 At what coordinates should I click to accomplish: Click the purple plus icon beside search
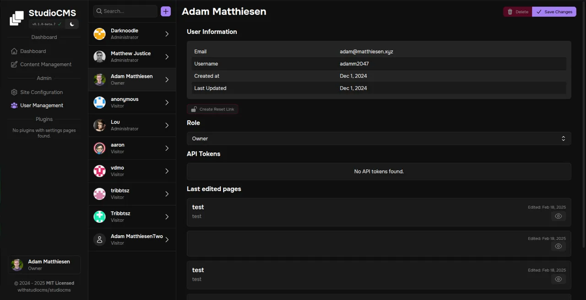[165, 11]
